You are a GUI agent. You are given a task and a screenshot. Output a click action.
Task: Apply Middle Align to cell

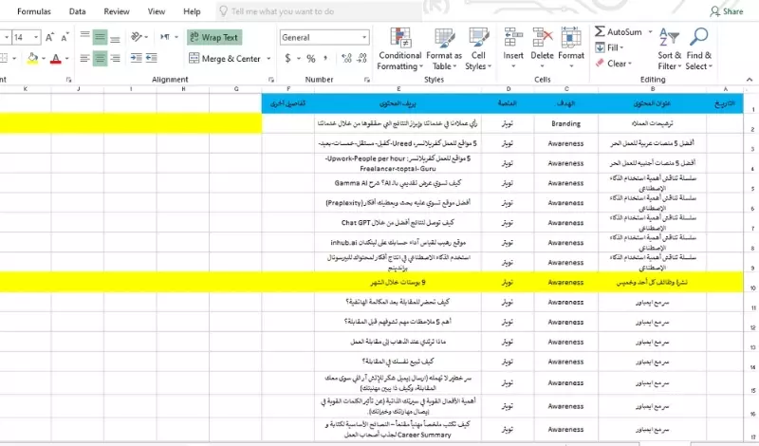coord(100,37)
